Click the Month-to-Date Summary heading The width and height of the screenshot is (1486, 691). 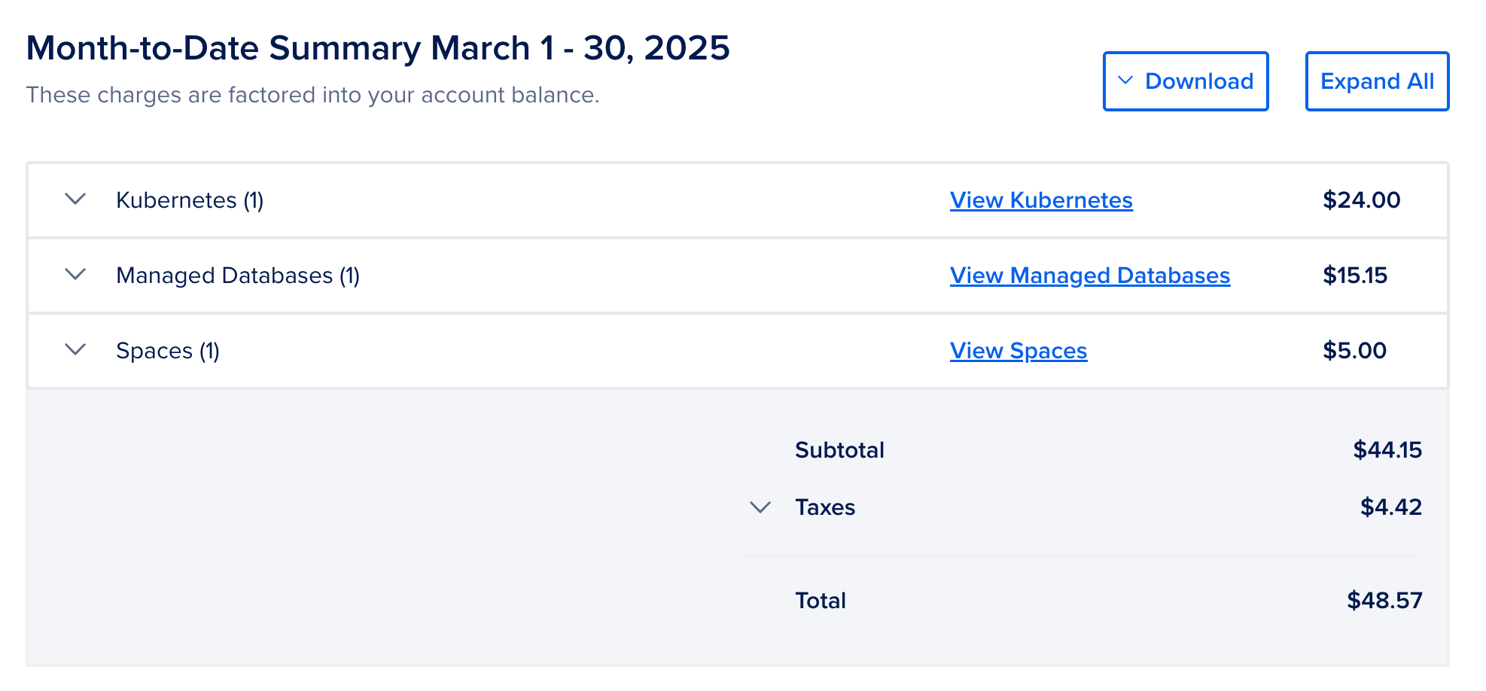pyautogui.click(x=378, y=48)
